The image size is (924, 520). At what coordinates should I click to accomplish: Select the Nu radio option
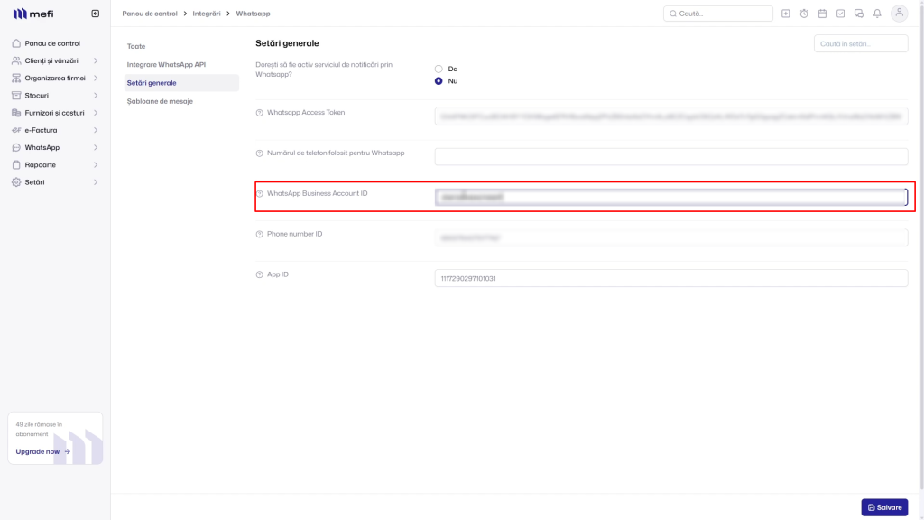coord(439,81)
